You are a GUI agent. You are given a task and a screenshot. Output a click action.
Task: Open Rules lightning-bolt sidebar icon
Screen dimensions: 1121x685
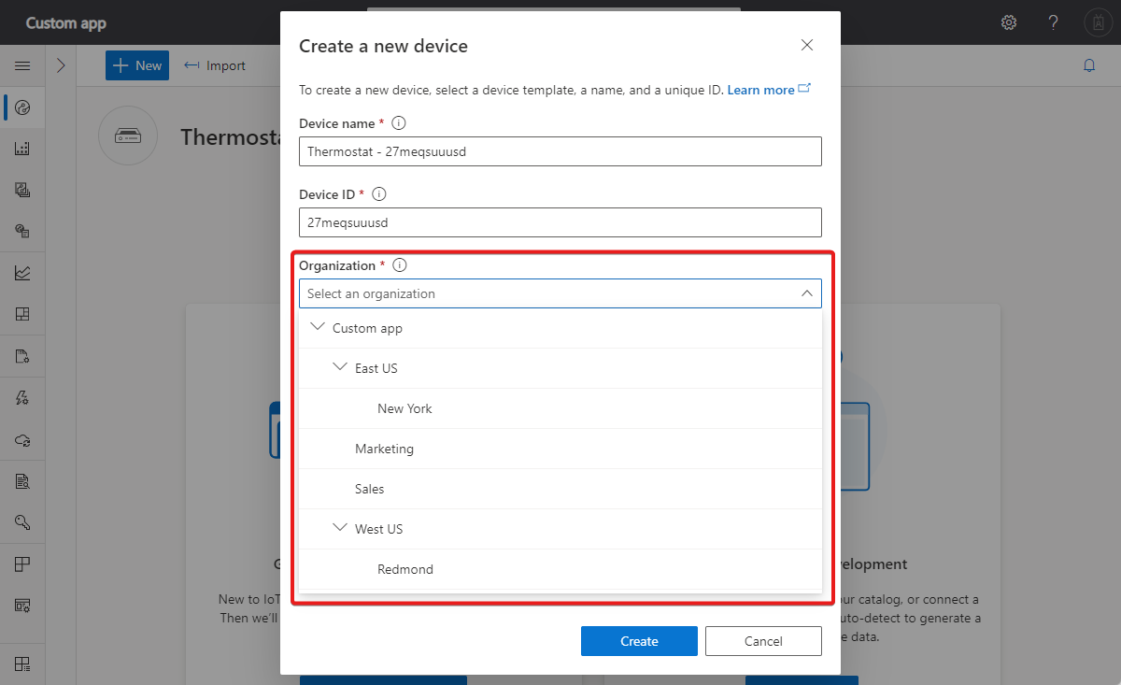(x=22, y=398)
